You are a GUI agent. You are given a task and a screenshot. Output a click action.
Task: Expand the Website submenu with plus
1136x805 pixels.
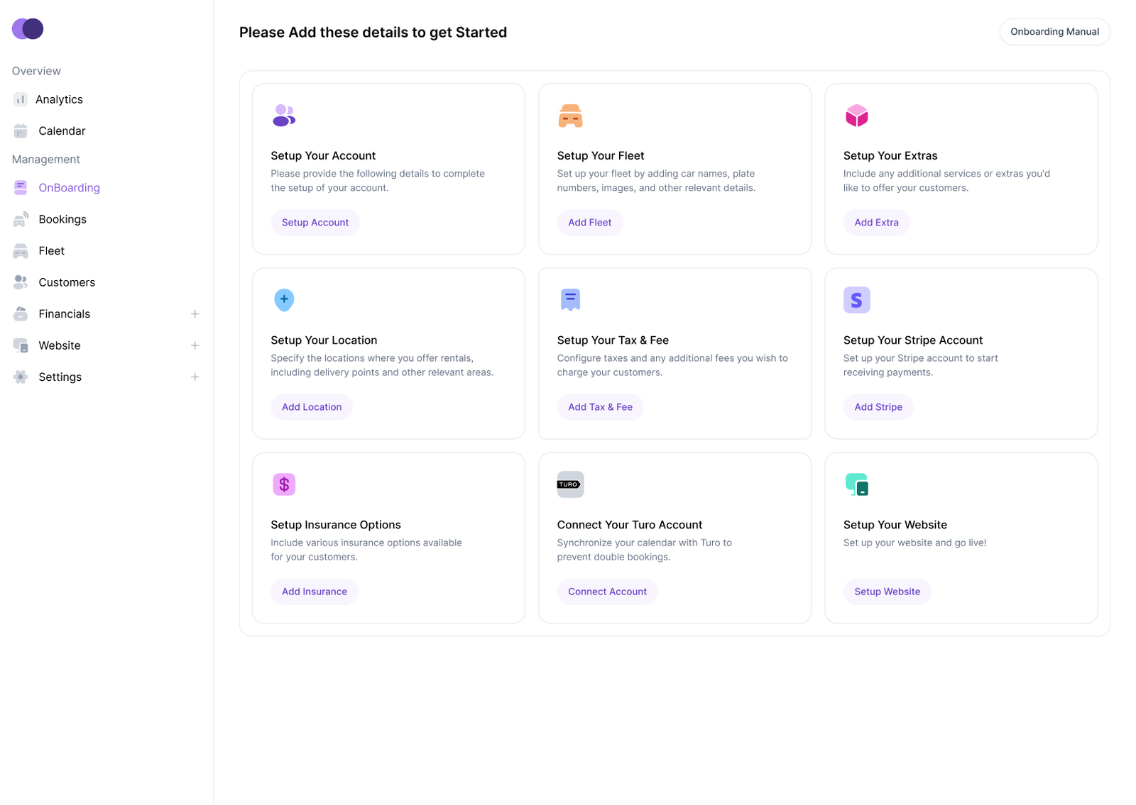click(195, 345)
